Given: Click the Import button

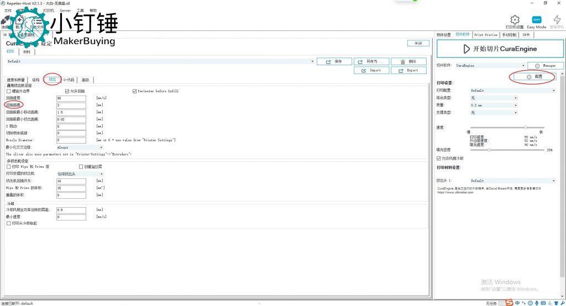Looking at the screenshot, I should pyautogui.click(x=371, y=70).
